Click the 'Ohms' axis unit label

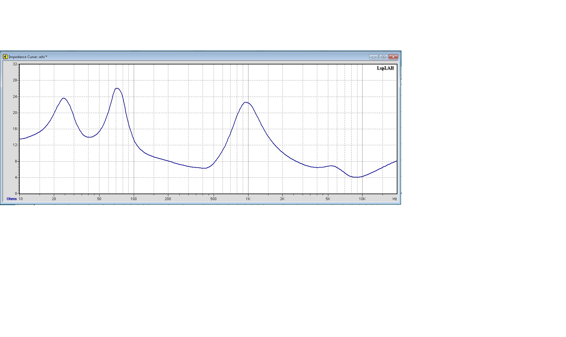point(12,199)
